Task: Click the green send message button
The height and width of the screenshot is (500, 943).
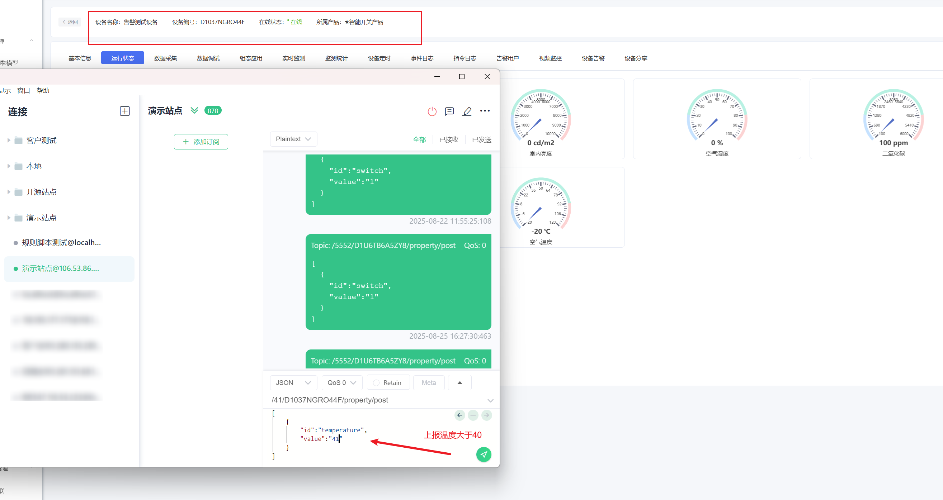Action: (484, 454)
